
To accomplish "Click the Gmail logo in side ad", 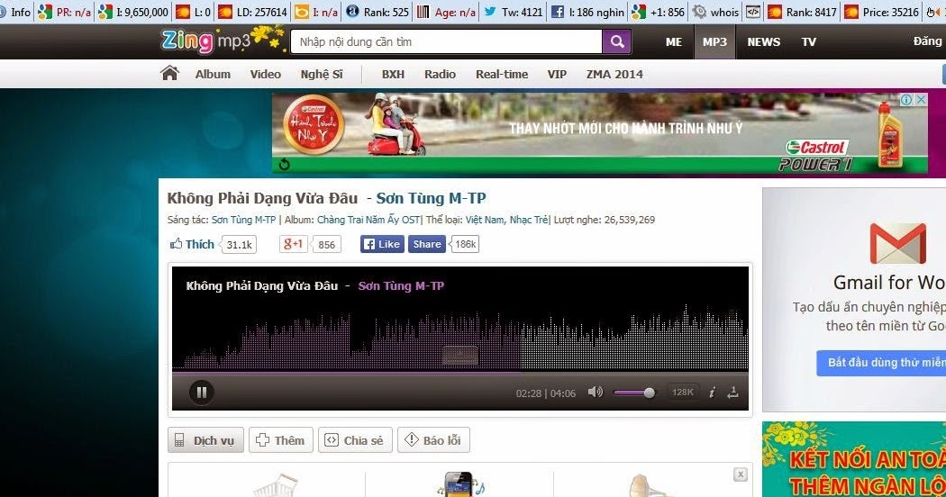I will click(x=897, y=243).
